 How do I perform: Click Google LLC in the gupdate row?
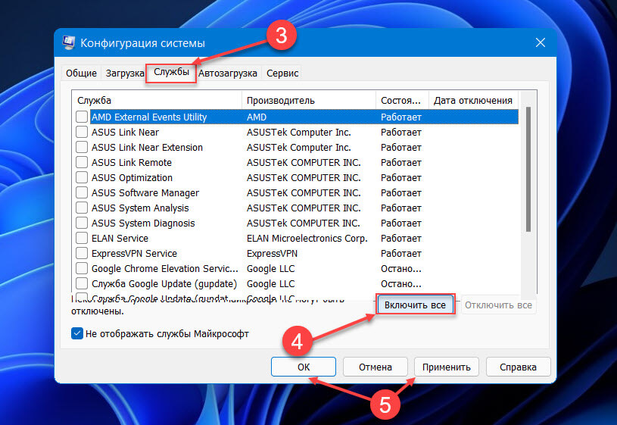[x=270, y=284]
